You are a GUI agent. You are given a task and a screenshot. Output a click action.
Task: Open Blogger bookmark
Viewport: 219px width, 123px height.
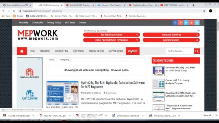pos(18,16)
